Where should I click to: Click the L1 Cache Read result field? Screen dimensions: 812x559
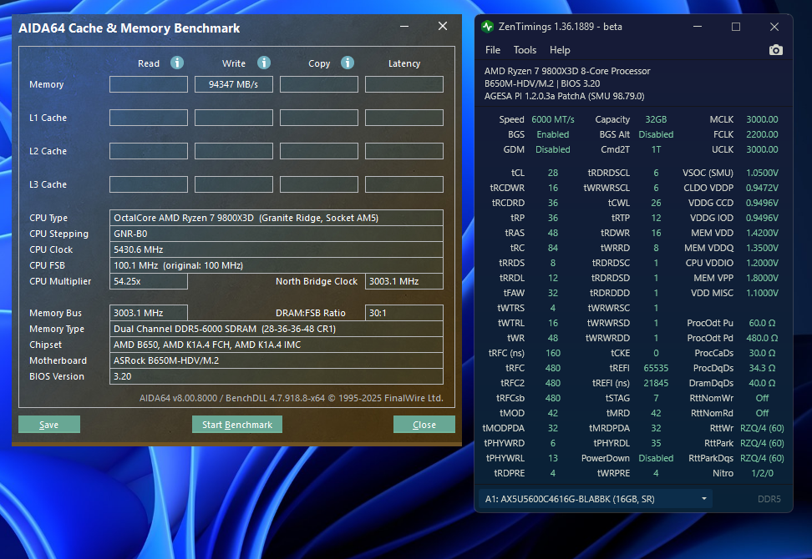pos(149,118)
